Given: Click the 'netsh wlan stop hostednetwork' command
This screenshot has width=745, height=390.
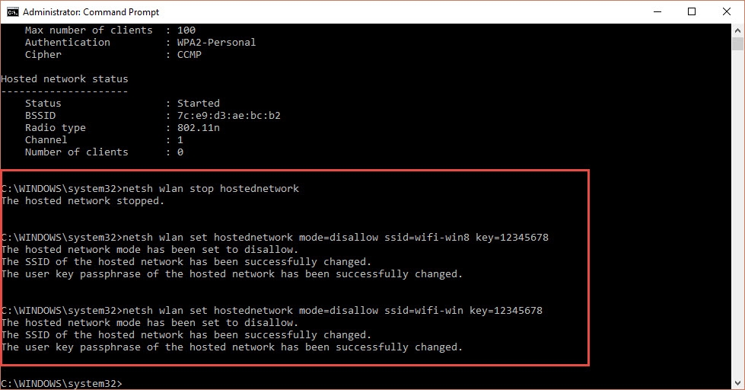Looking at the screenshot, I should 215,189.
